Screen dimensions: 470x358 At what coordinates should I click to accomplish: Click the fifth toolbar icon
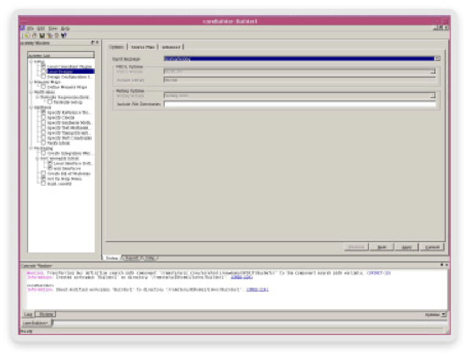click(56, 35)
